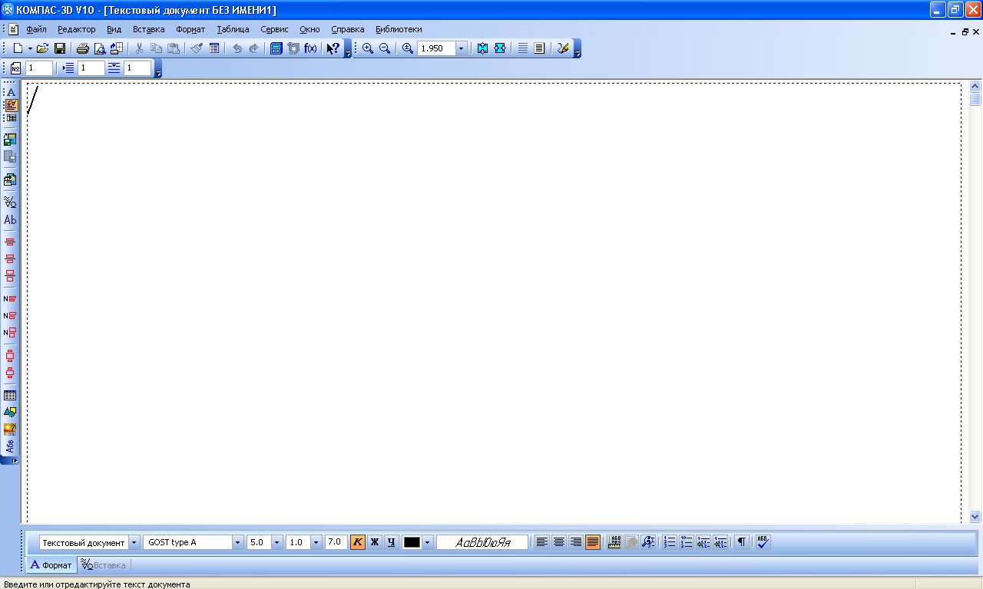
Task: Open the Текстовый документ style dropdown
Action: (134, 542)
